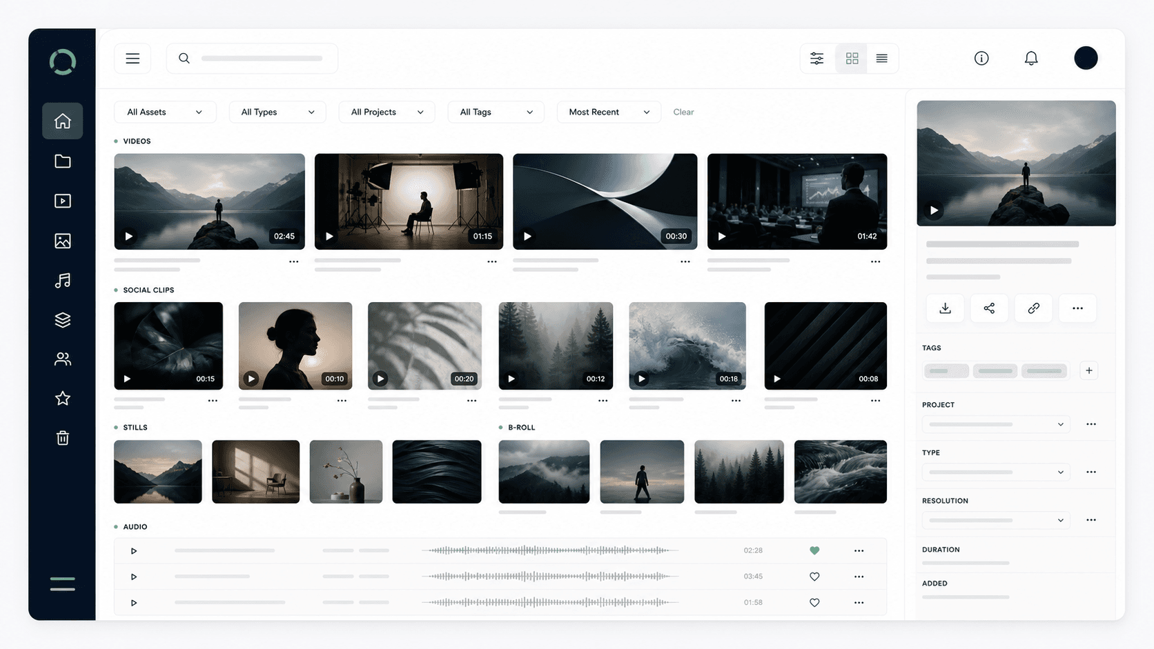1154x649 pixels.
Task: Expand the All Projects dropdown
Action: coord(387,112)
